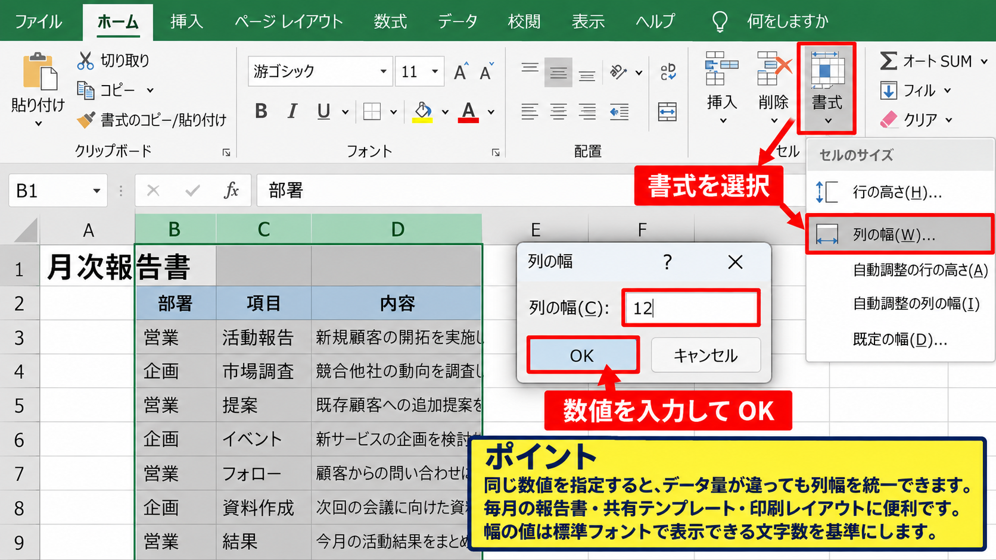Click the Borders grid icon
The height and width of the screenshot is (560, 996).
click(372, 111)
